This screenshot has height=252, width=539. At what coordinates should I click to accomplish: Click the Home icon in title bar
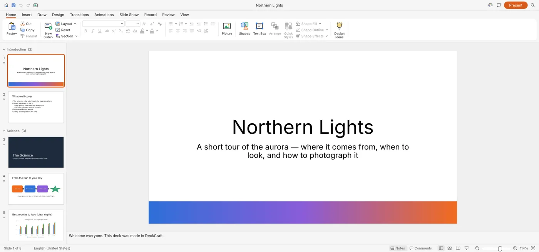6,5
